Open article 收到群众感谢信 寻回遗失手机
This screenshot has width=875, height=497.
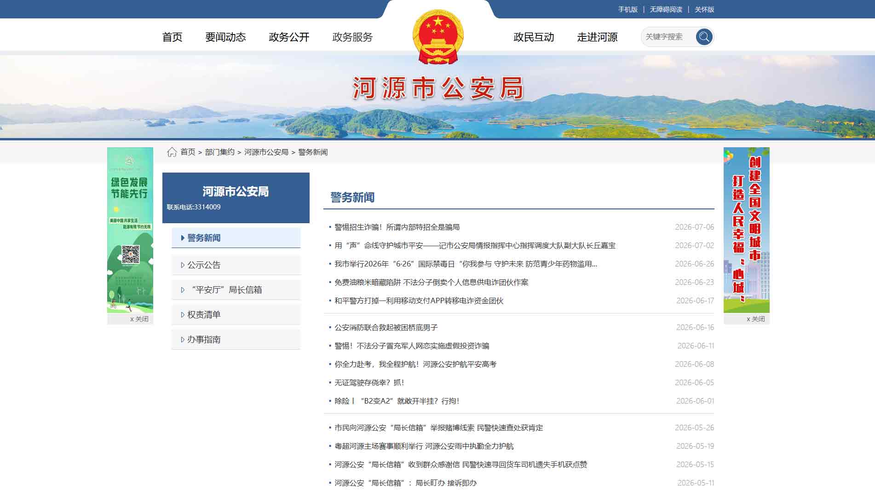[461, 465]
